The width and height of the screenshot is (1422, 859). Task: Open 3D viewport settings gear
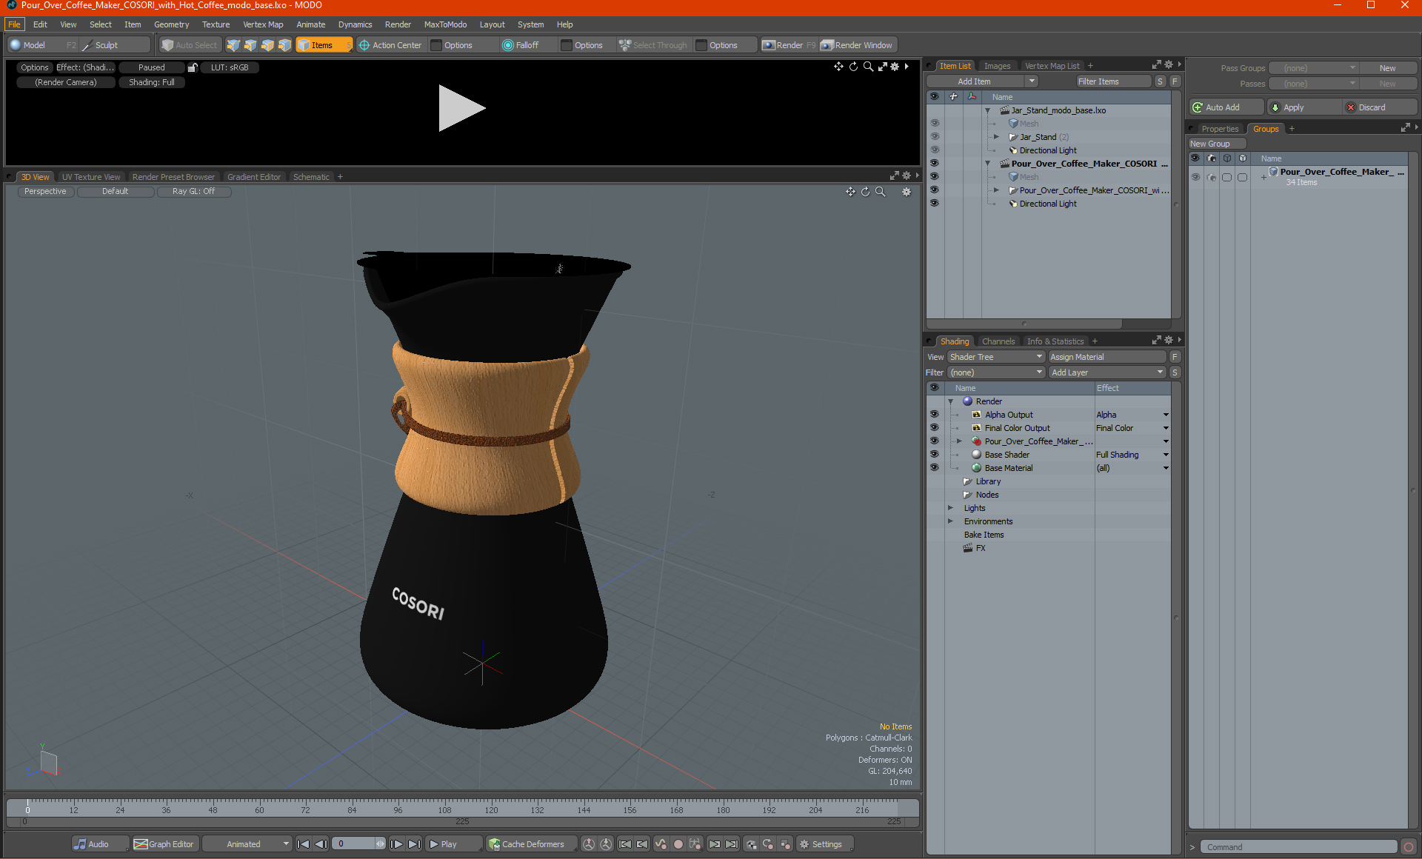click(x=906, y=192)
